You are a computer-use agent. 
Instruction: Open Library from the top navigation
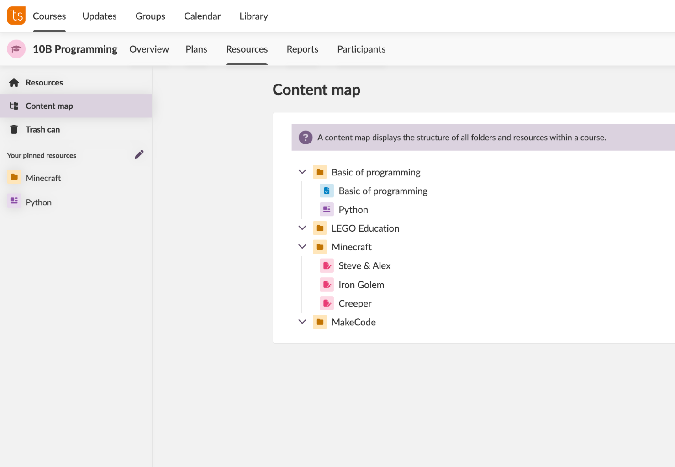[x=254, y=16]
